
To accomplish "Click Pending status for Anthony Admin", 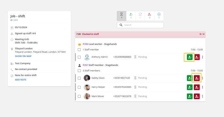I will click(141, 57).
